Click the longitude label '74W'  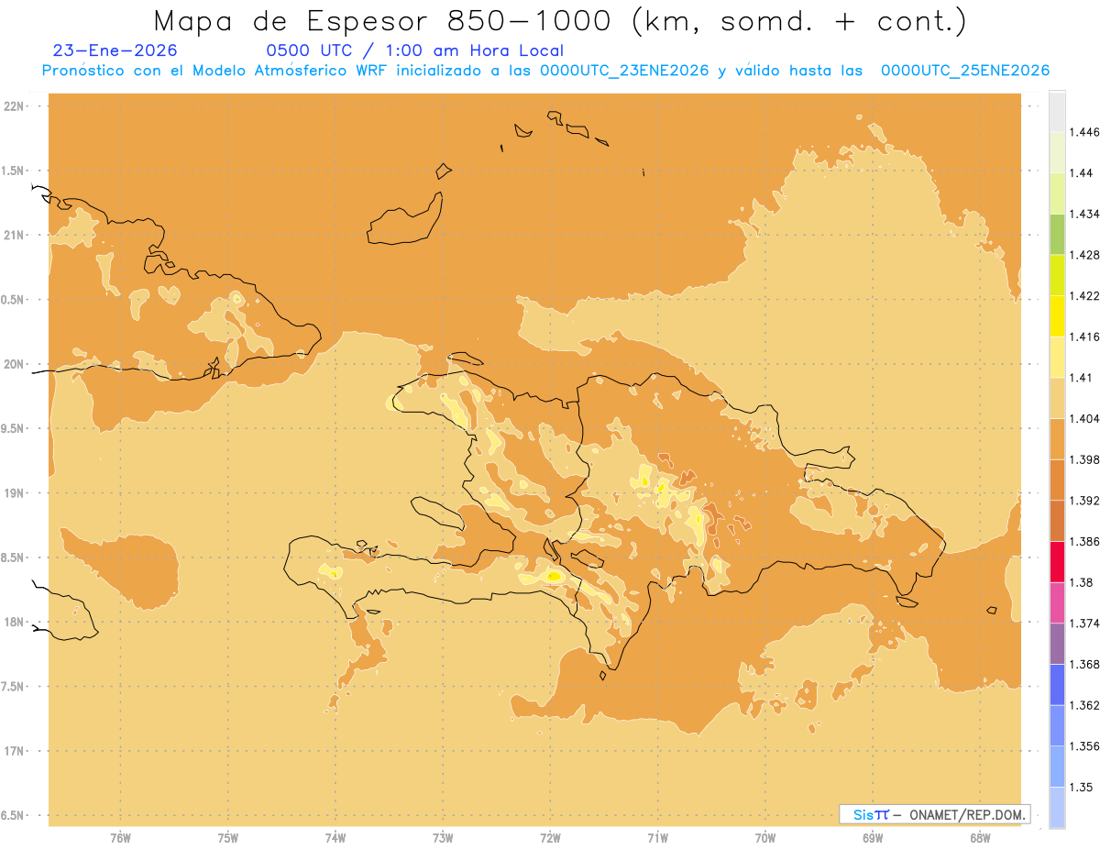point(335,838)
